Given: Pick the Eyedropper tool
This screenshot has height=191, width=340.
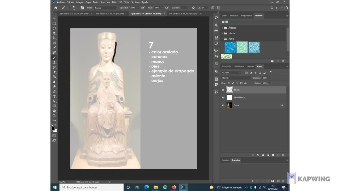Looking at the screenshot, I should coord(54,48).
